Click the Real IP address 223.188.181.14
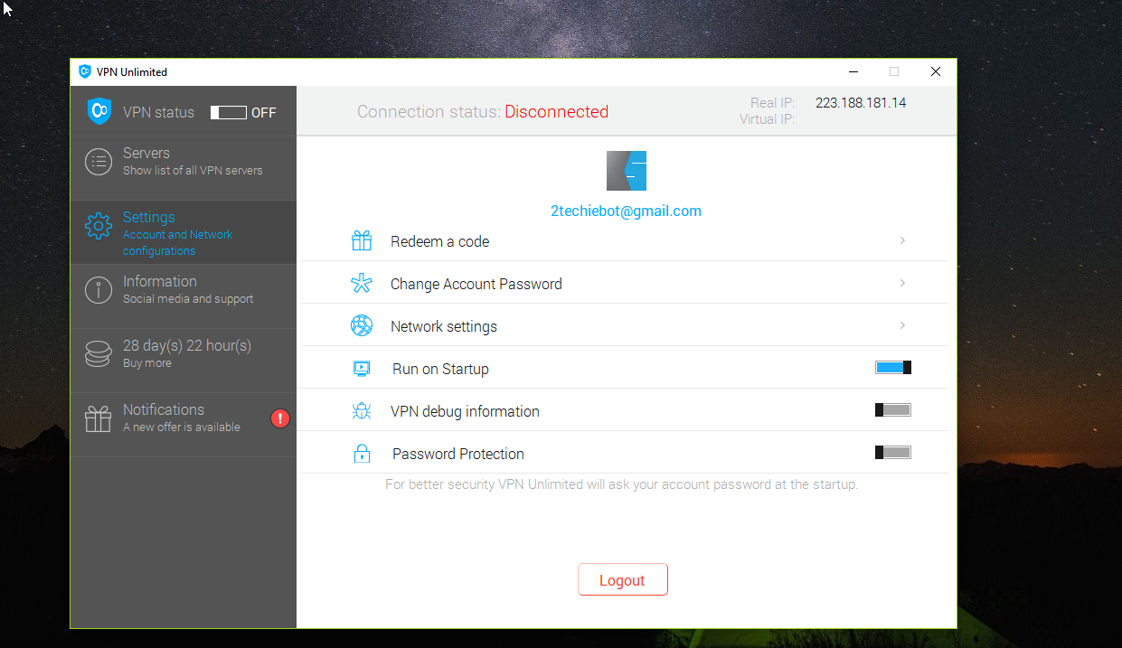Image resolution: width=1122 pixels, height=648 pixels. (x=861, y=103)
